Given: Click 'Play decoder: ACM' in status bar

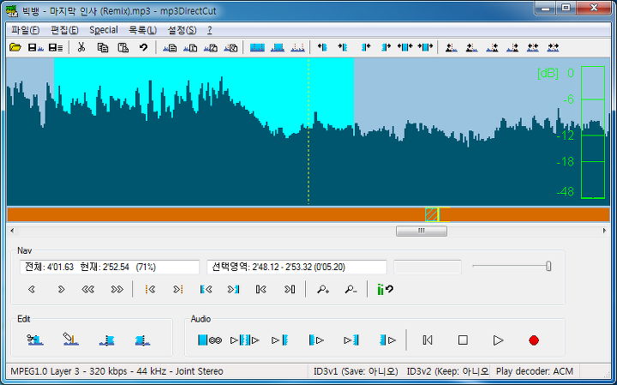Looking at the screenshot, I should coord(535,371).
